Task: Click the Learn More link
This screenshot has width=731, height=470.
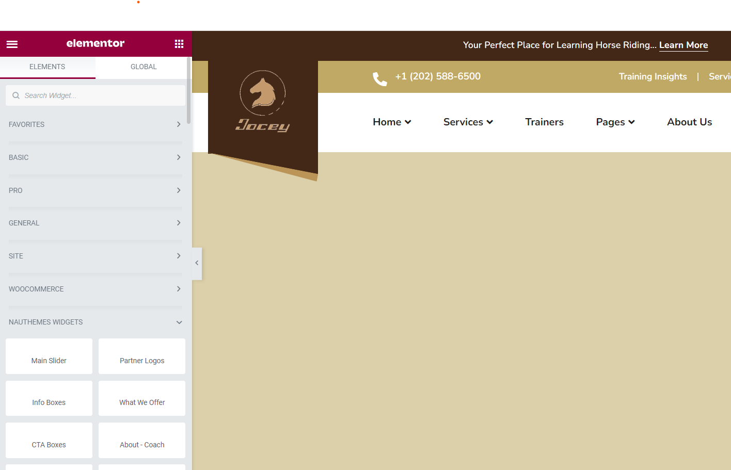Action: click(683, 45)
